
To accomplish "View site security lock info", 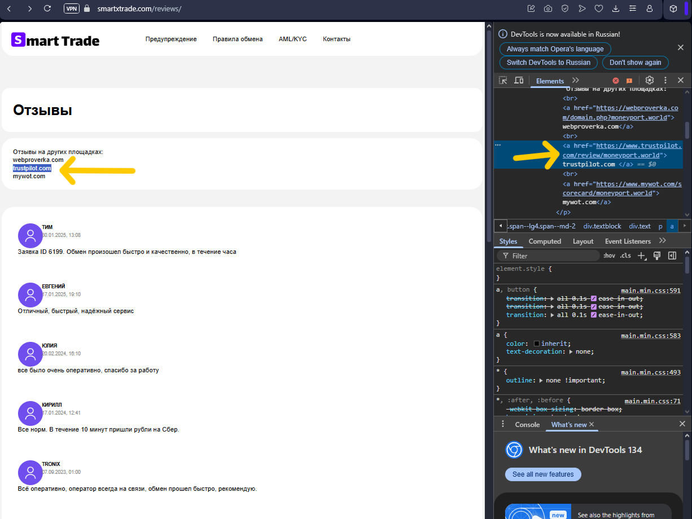I will pos(86,8).
